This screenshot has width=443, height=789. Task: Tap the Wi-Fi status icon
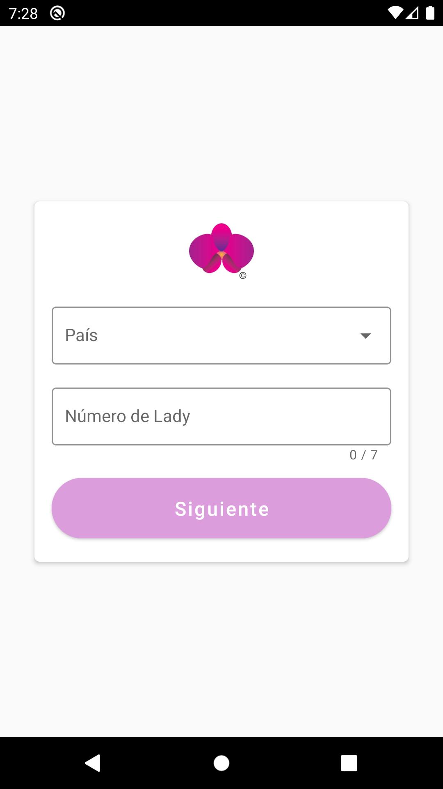395,13
